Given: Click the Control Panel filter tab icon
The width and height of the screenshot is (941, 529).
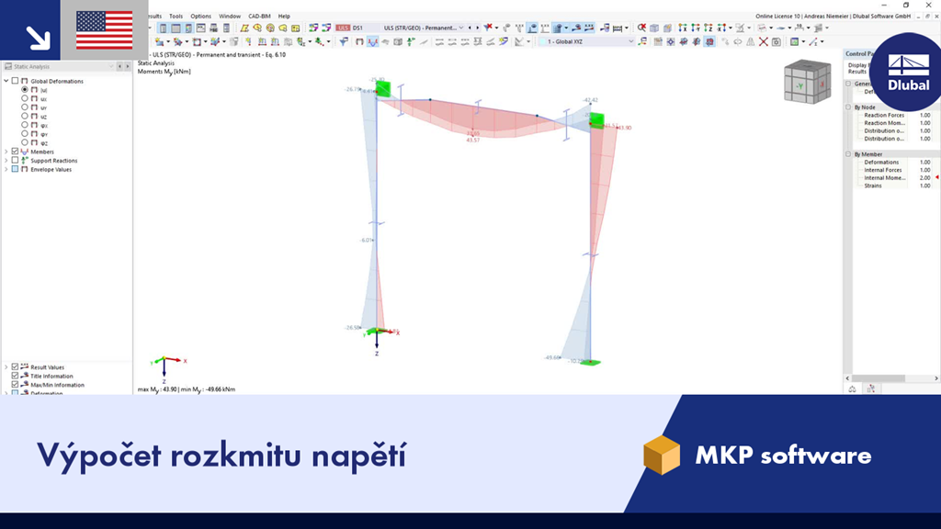Looking at the screenshot, I should 871,389.
